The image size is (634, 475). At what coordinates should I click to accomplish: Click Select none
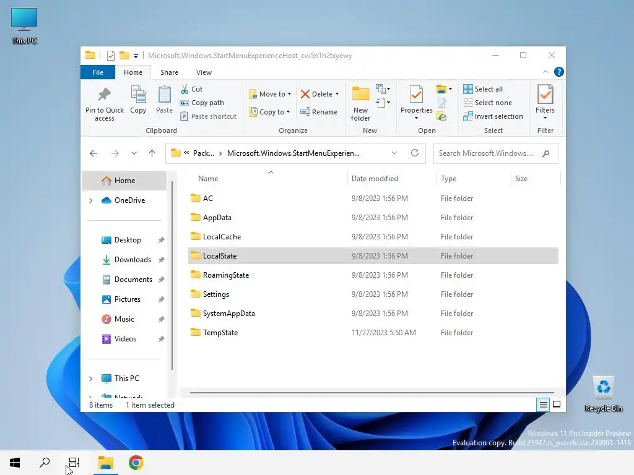(x=488, y=103)
